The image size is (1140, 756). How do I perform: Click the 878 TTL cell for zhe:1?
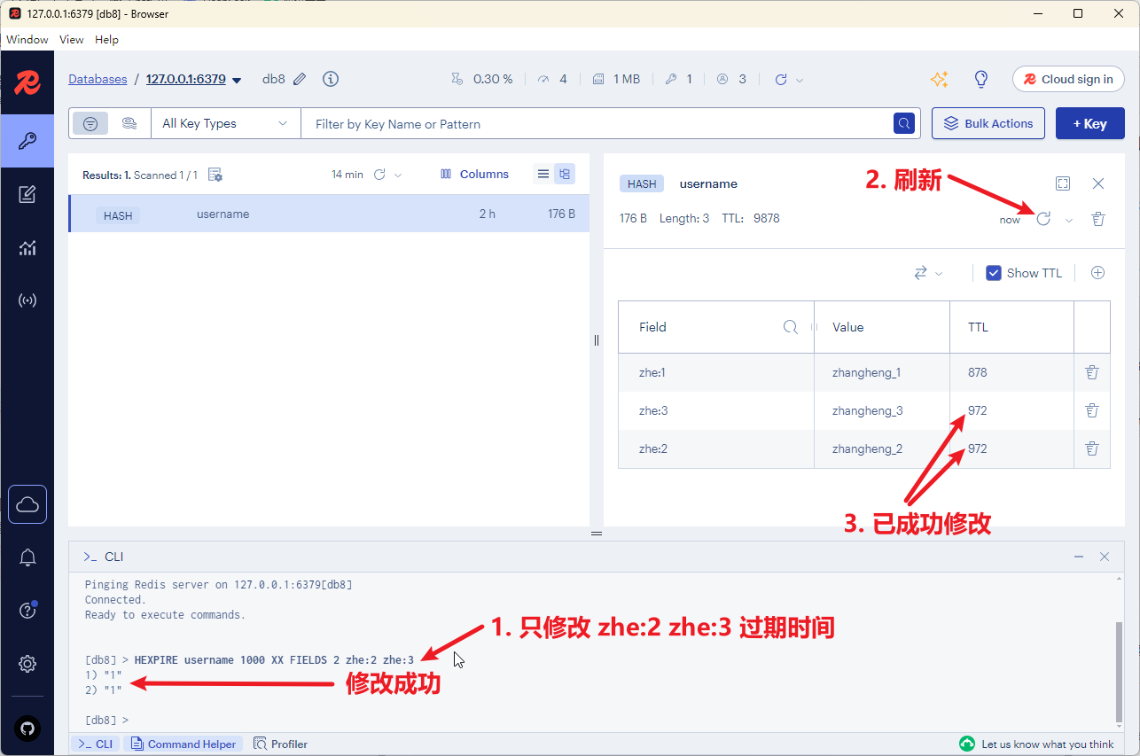point(1011,372)
